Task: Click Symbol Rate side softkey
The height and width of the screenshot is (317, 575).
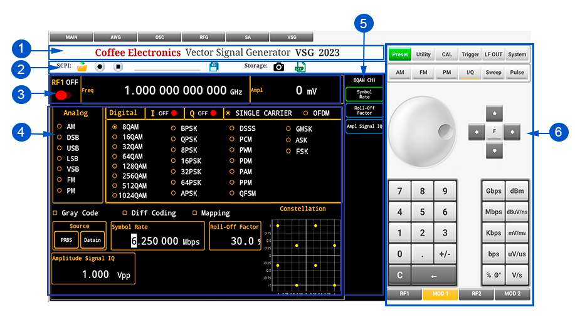Action: click(x=364, y=94)
